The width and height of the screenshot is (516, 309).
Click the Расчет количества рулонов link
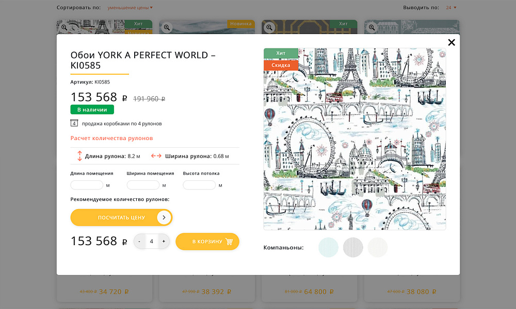[x=111, y=138]
